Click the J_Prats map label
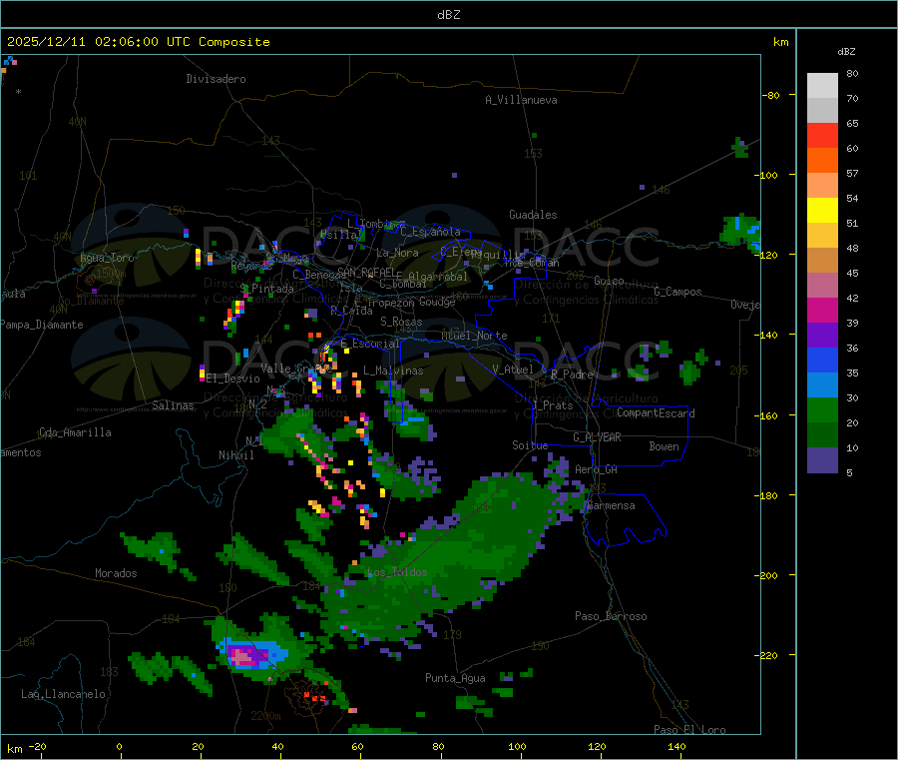This screenshot has width=898, height=760. click(x=552, y=405)
